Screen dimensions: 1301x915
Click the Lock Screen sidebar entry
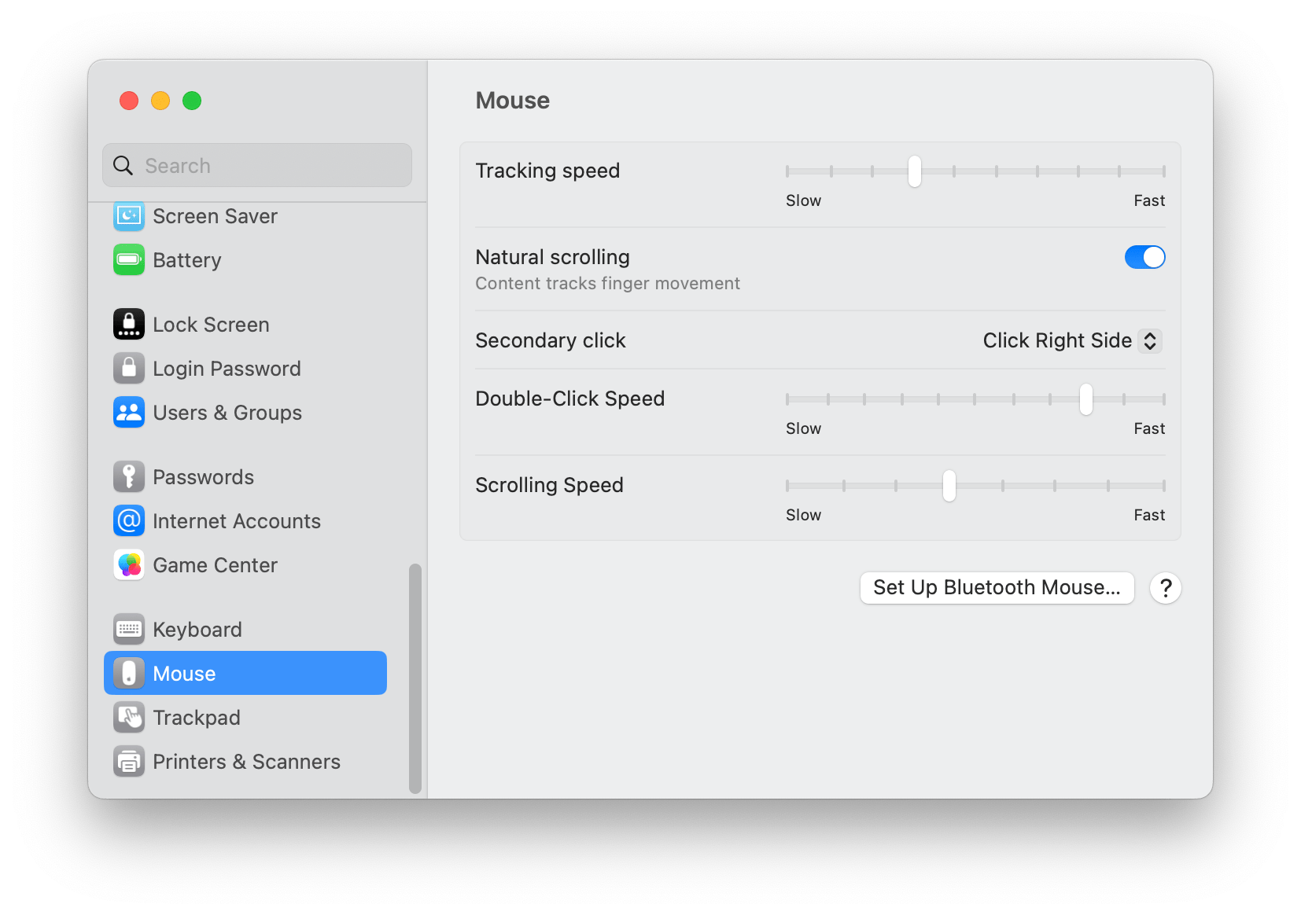[x=128, y=324]
